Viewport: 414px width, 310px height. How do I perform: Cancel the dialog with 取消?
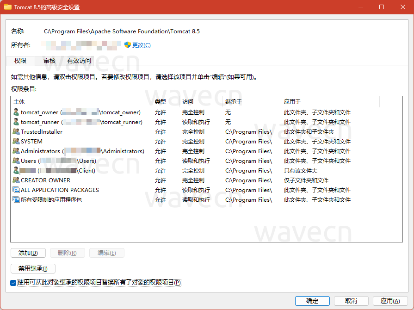[351, 301]
